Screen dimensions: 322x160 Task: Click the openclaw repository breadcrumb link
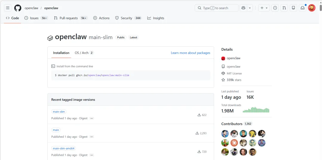tap(51, 8)
